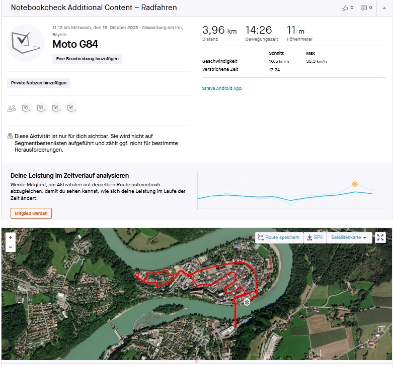The image size is (393, 367).
Task: Zoom in on the map with plus
Action: pos(11,237)
